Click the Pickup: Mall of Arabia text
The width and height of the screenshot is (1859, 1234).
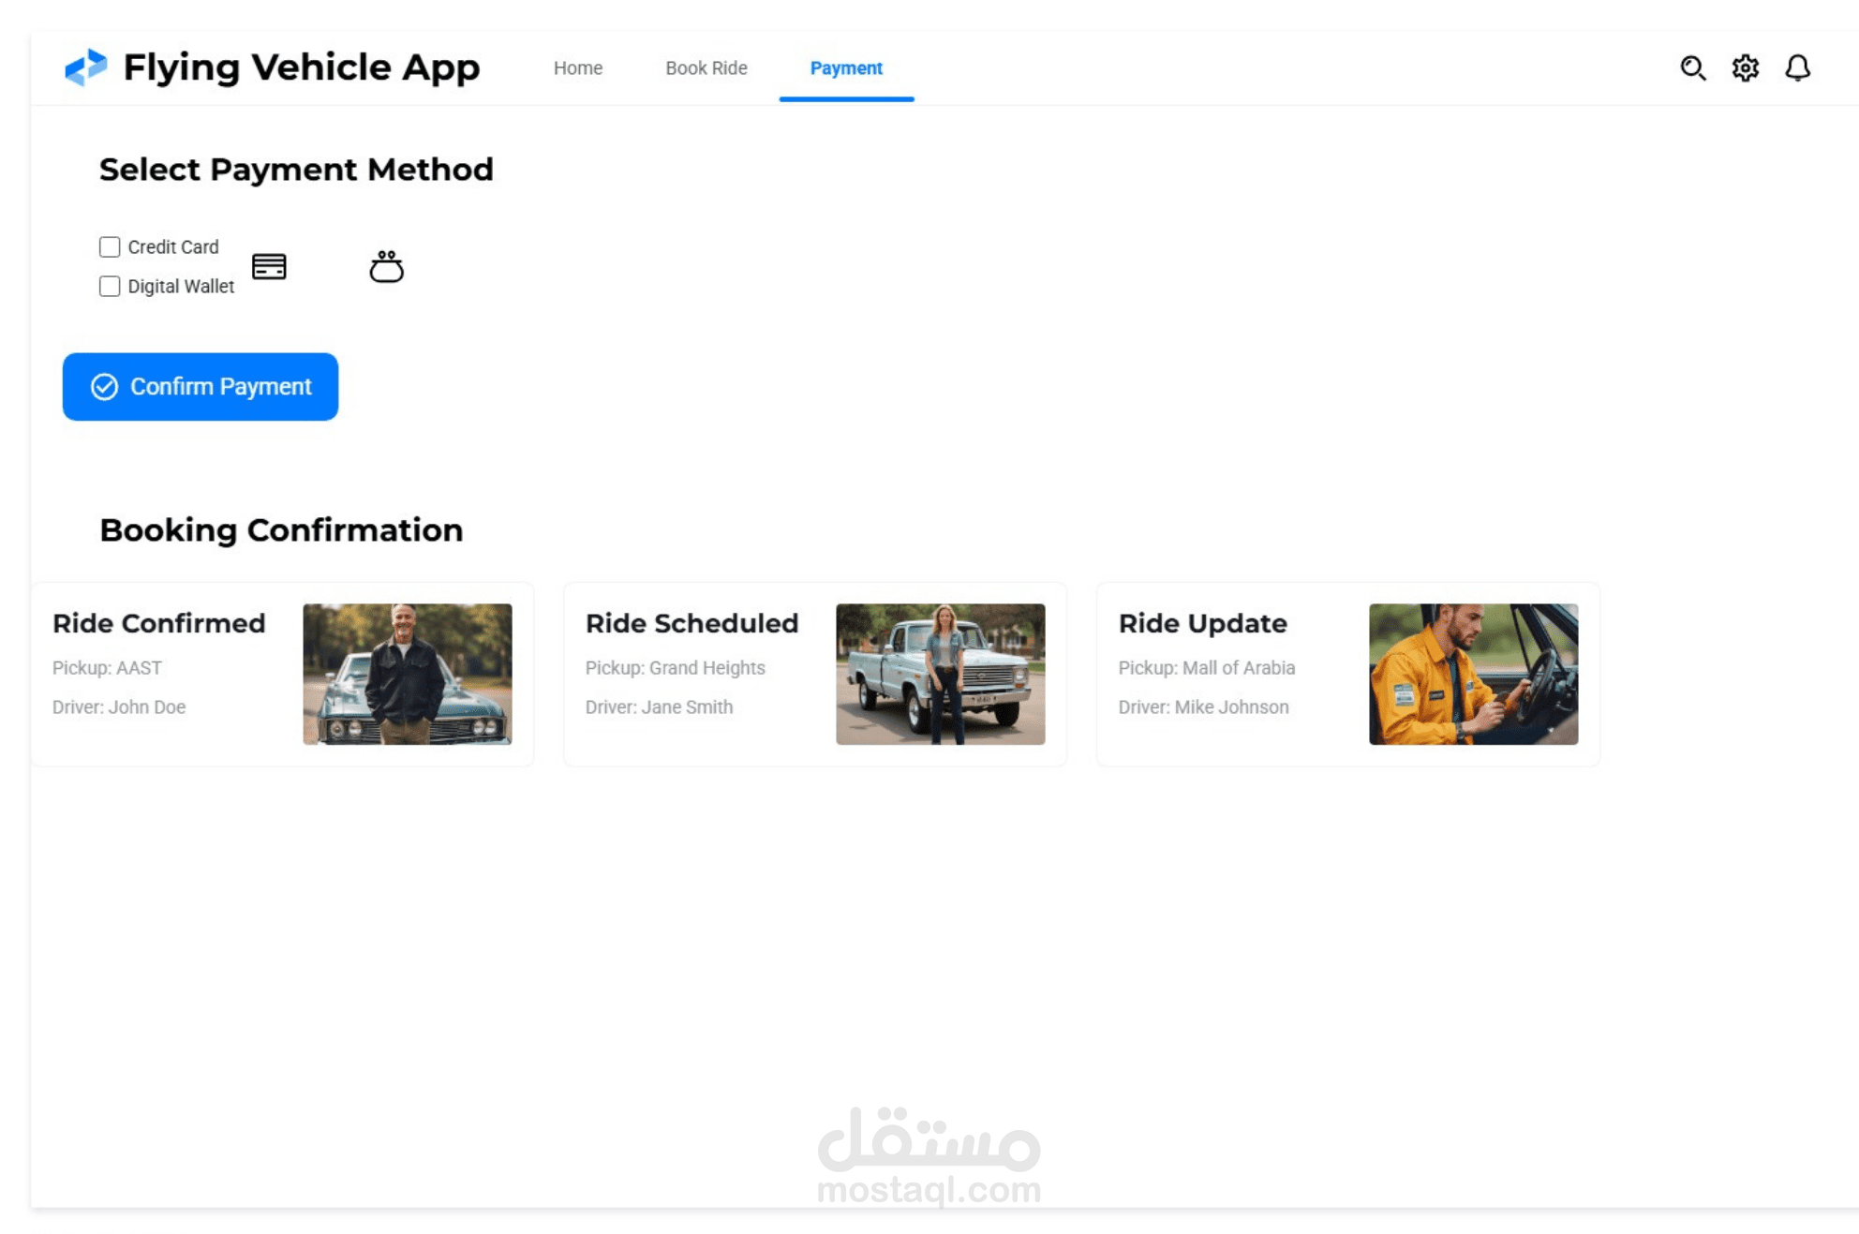coord(1206,668)
